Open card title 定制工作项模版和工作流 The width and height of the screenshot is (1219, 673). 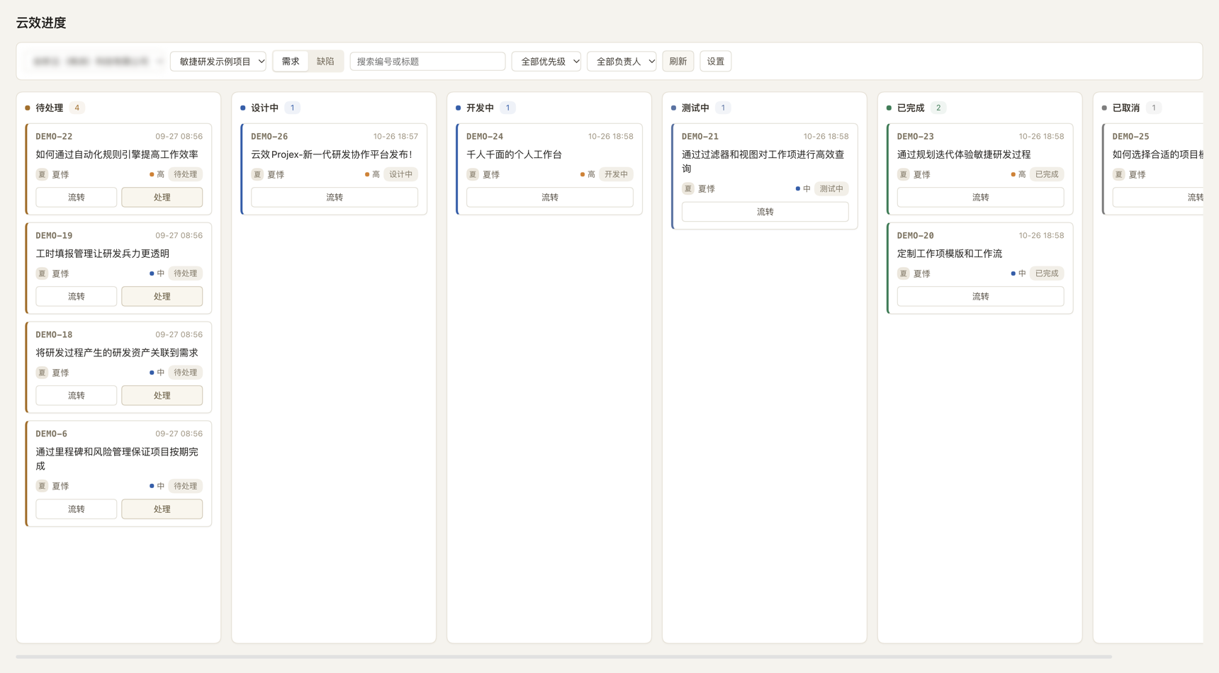[950, 254]
